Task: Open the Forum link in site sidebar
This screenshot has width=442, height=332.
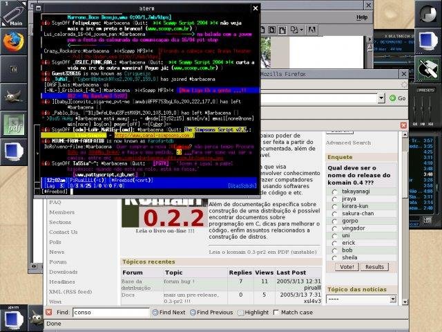Action: [58, 262]
